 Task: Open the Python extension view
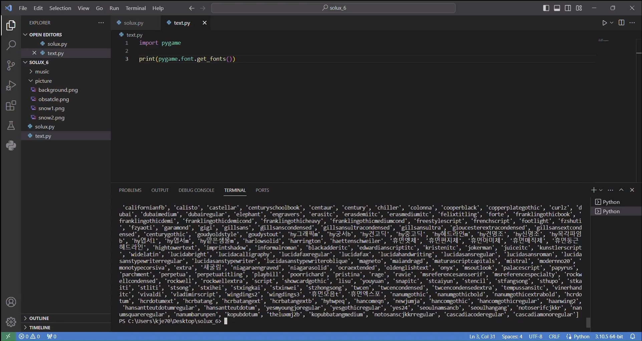(x=11, y=145)
